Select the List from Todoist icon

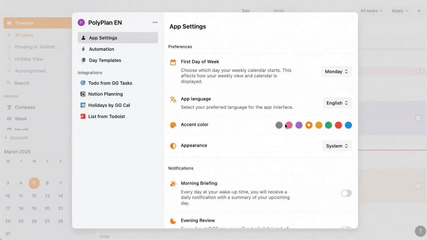(83, 116)
